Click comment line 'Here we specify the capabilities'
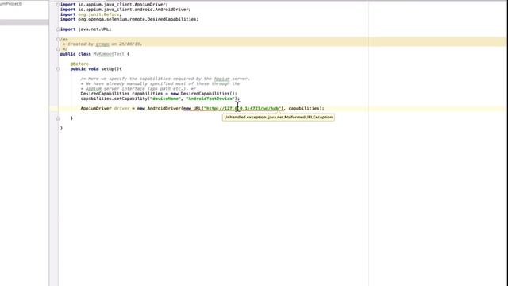 click(x=165, y=79)
